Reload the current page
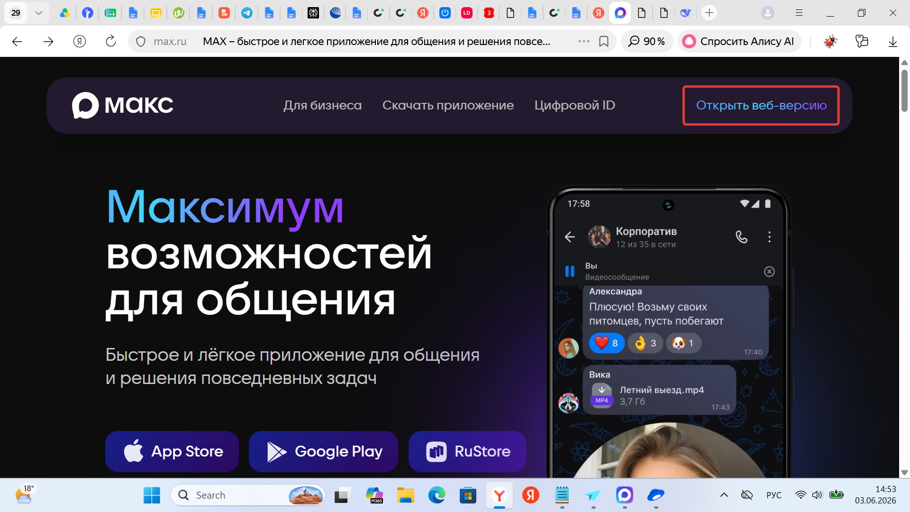910x512 pixels. 110,42
